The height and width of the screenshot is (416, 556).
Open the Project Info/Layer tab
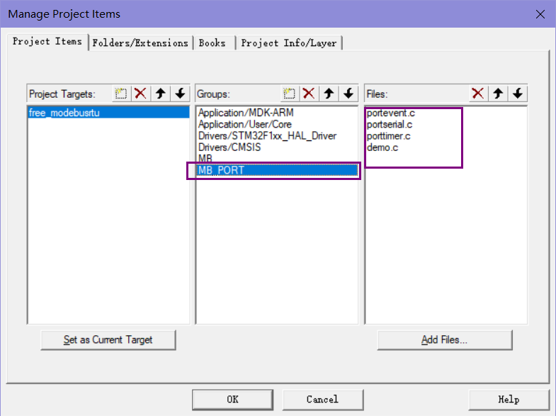(x=289, y=43)
